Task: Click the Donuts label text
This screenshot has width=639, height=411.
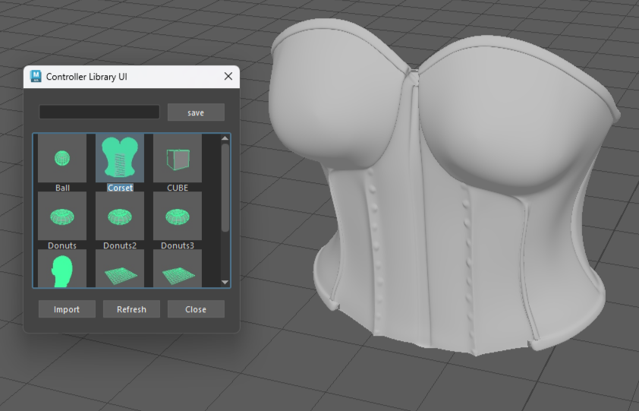Action: 62,245
